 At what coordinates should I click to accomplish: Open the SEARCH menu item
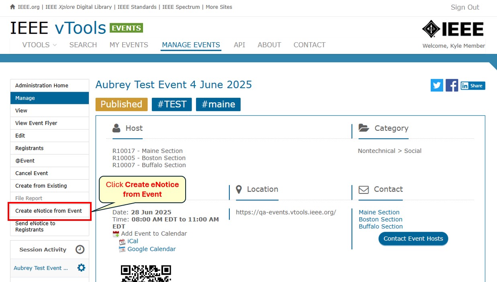tap(83, 45)
